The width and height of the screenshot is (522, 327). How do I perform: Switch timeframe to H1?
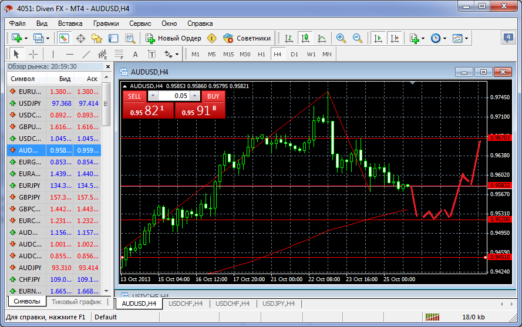tap(261, 54)
